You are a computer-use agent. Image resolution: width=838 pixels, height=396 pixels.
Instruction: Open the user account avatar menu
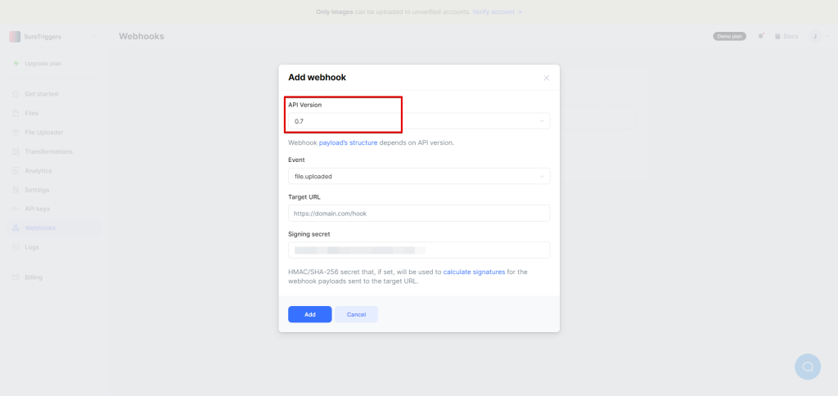pyautogui.click(x=814, y=36)
